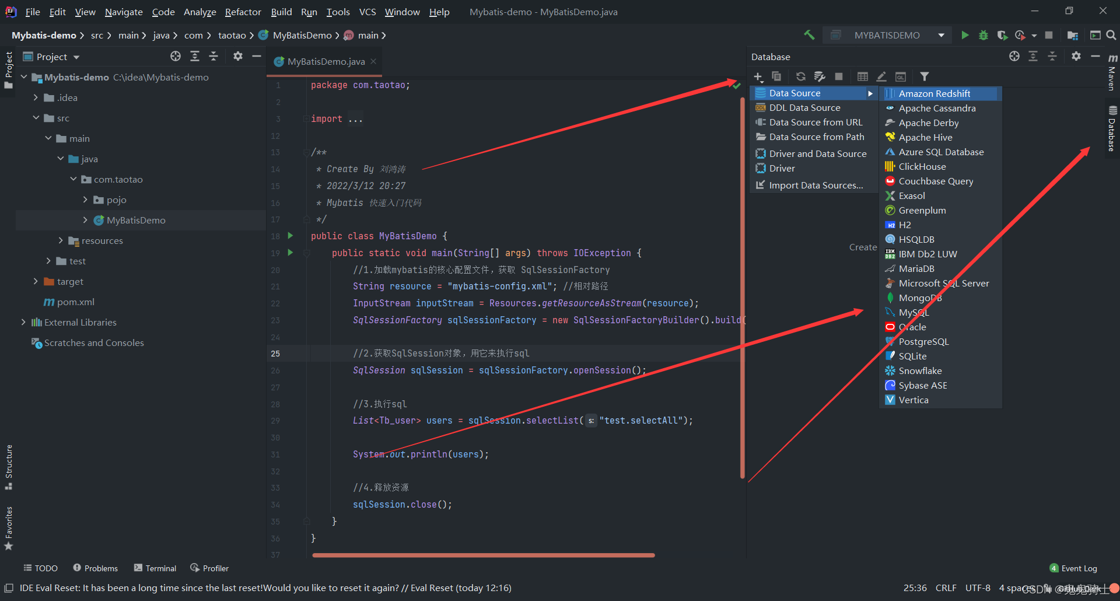1120x601 pixels.
Task: Open the TODO tool window
Action: pos(41,568)
